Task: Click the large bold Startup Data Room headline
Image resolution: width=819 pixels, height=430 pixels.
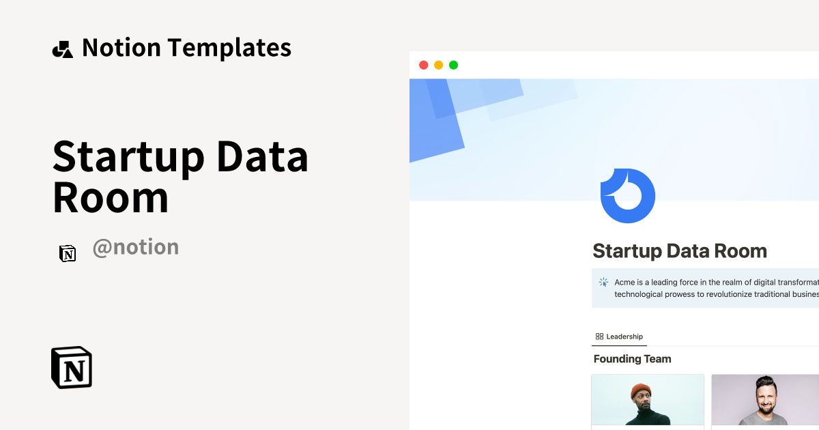Action: [x=180, y=176]
